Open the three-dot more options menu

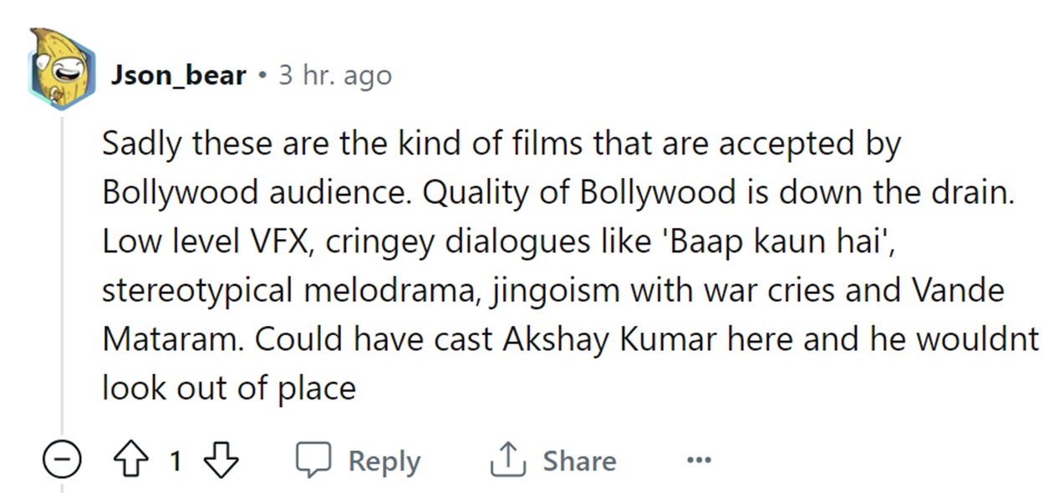(x=698, y=460)
